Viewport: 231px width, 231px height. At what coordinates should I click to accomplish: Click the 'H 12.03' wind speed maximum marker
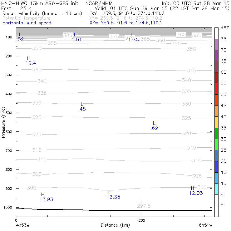click(196, 191)
